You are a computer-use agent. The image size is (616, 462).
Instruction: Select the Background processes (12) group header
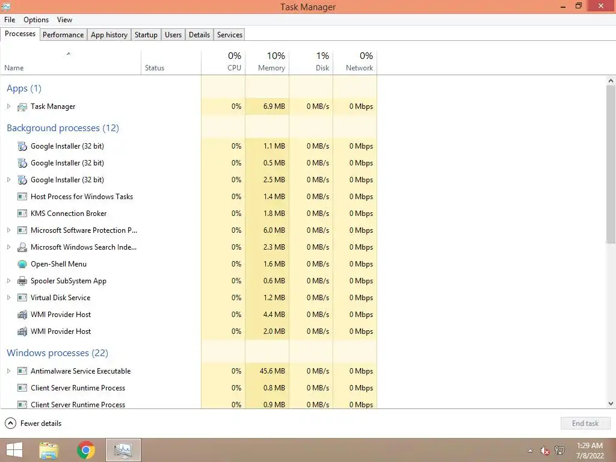point(63,128)
